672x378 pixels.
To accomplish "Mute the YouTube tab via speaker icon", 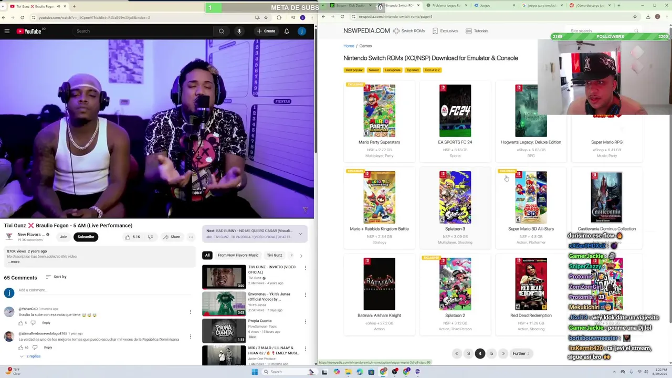I will pos(58,6).
